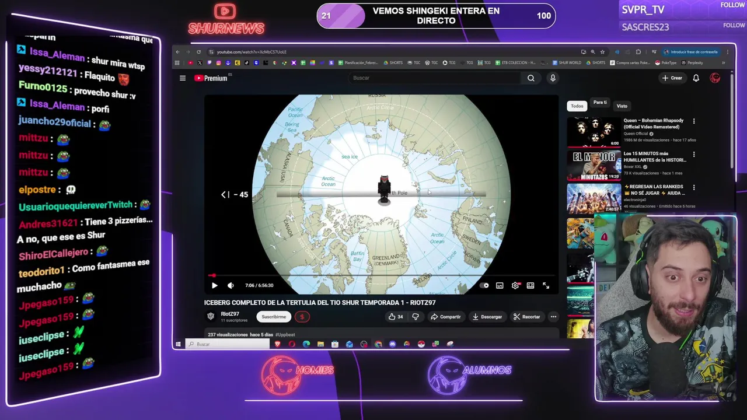Open options for Queen Bohemian Rhapsody video
747x420 pixels.
(694, 121)
